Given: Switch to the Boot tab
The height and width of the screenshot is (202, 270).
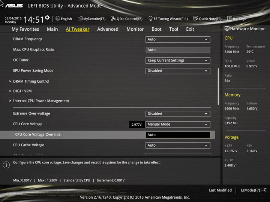Looking at the screenshot, I should click(x=156, y=29).
